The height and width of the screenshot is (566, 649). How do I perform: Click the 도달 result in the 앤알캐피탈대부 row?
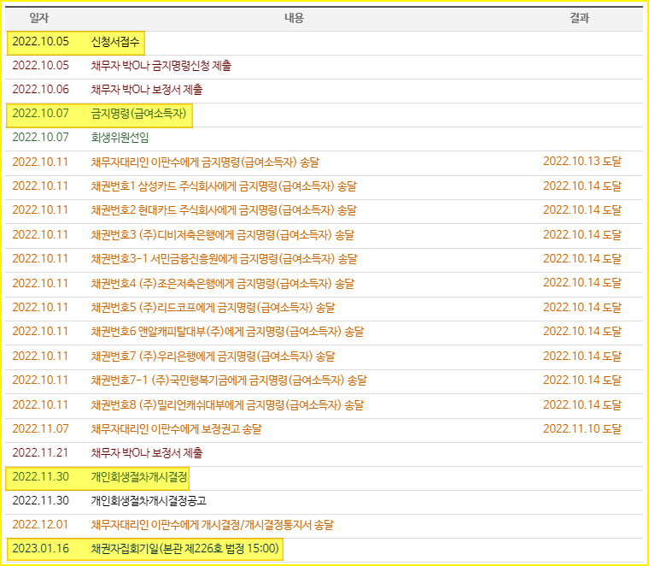[582, 331]
